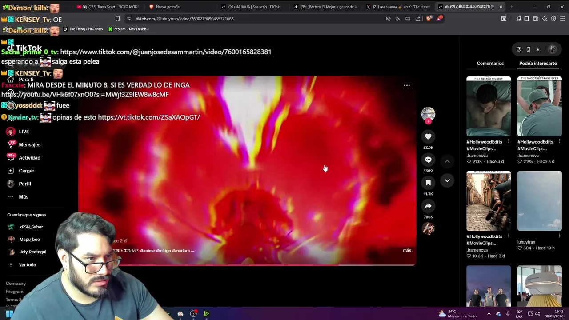Open the Brave VPN shield icon
This screenshot has height=320, width=569.
click(x=553, y=19)
